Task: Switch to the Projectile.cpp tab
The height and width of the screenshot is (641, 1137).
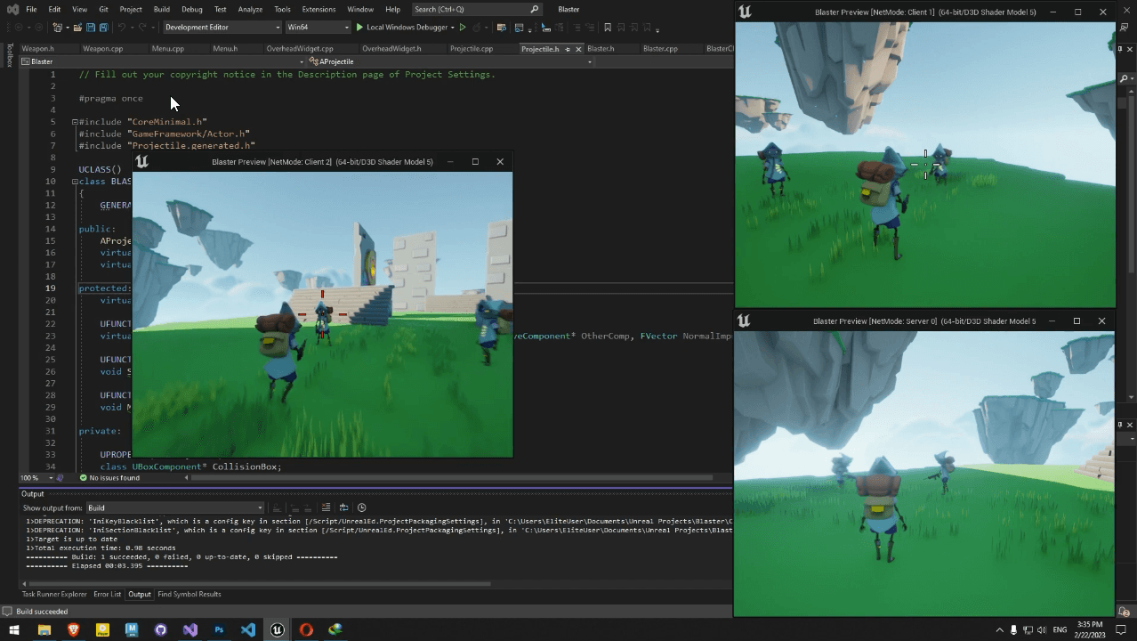Action: tap(472, 49)
